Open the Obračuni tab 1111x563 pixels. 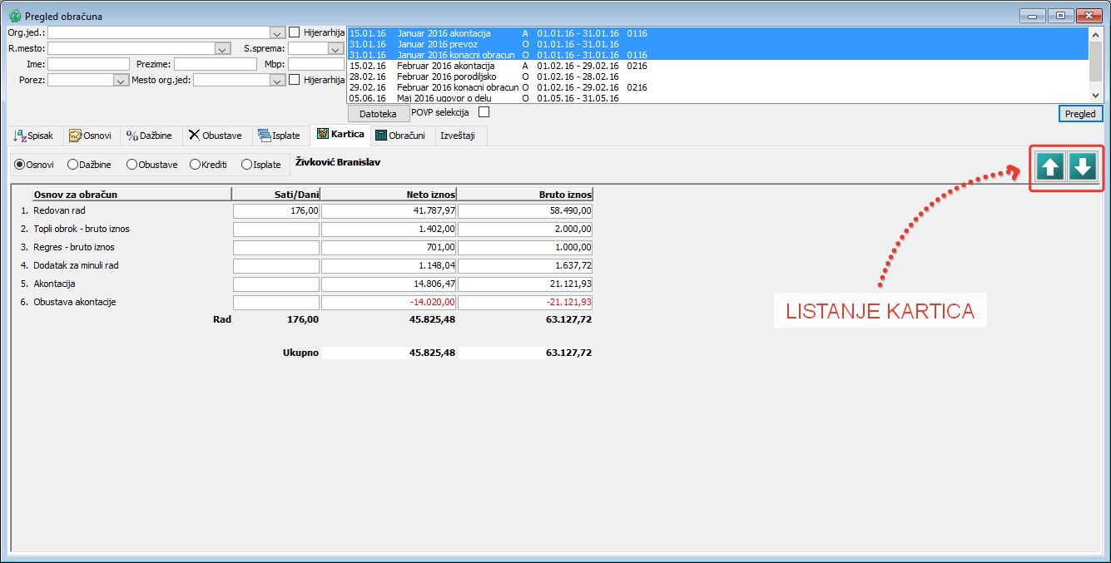400,136
